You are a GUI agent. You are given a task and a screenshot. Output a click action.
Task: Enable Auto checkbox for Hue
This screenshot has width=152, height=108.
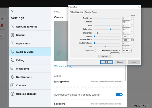[x=132, y=25]
